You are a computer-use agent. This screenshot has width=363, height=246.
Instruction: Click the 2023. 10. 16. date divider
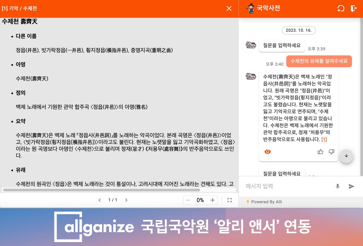(299, 30)
